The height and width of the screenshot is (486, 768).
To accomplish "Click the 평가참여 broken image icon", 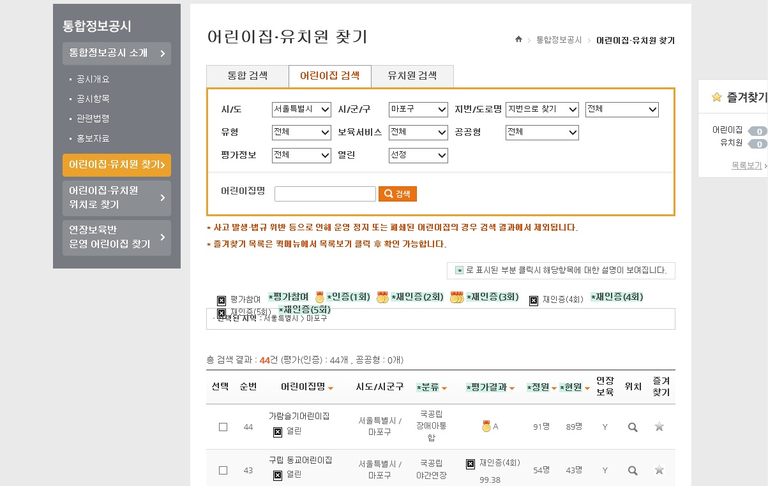I will (x=222, y=300).
